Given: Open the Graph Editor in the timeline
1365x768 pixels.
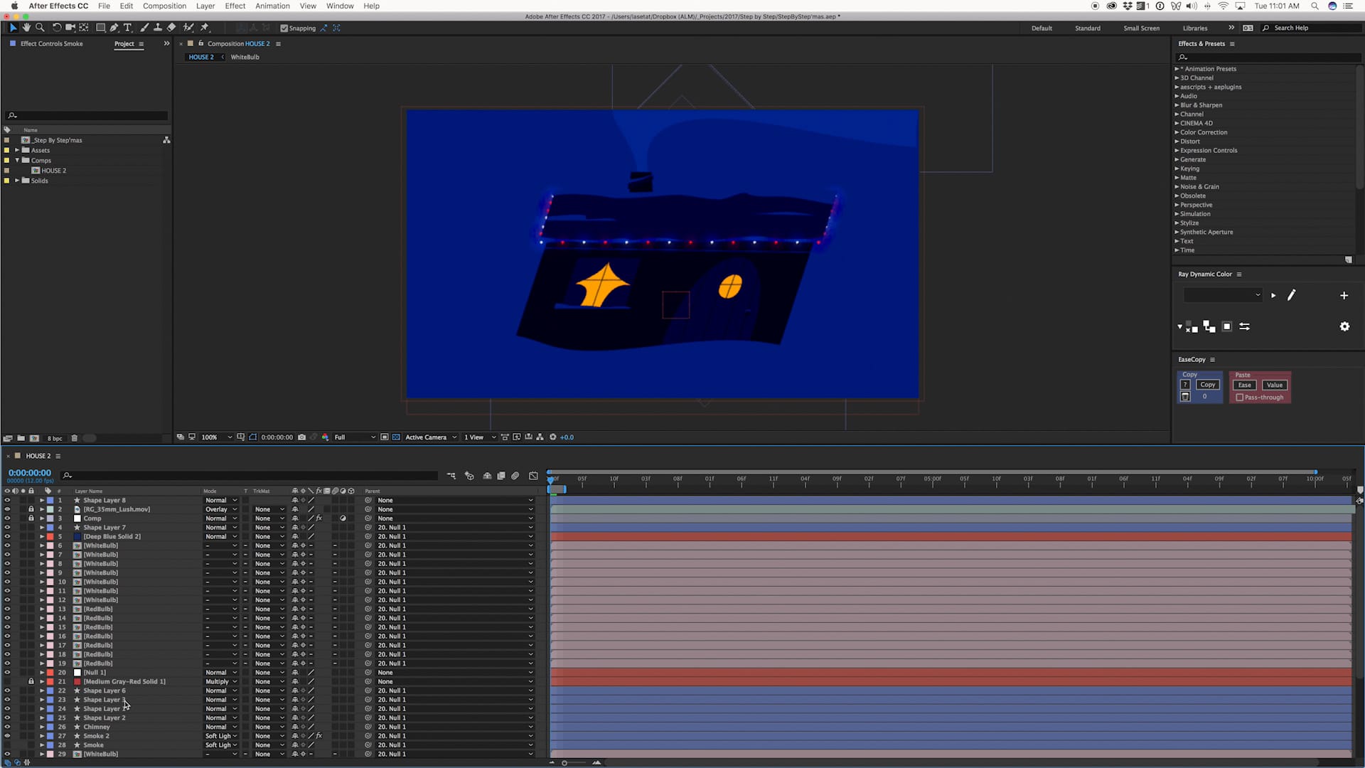Looking at the screenshot, I should coord(534,476).
